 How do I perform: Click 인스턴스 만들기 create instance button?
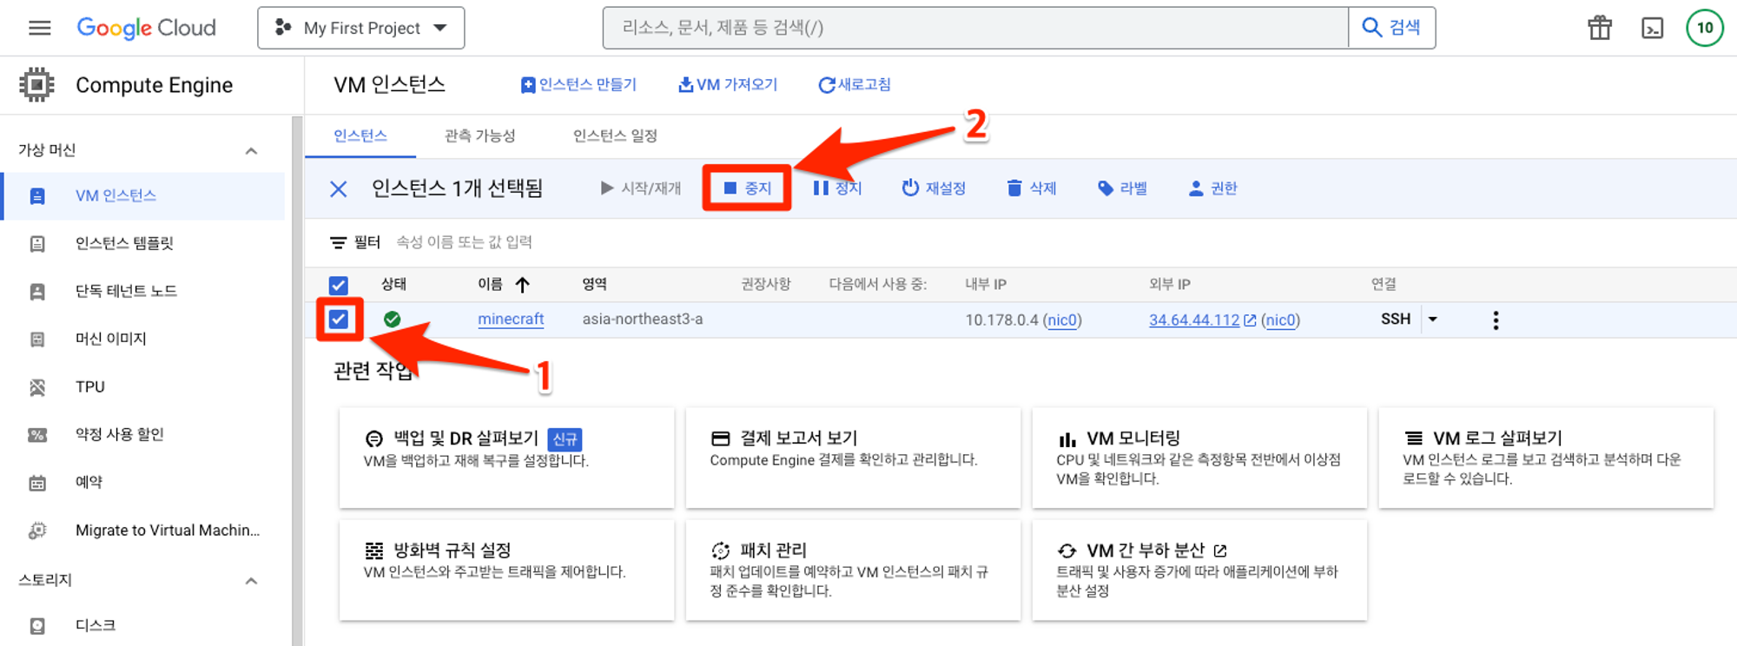[x=578, y=84]
